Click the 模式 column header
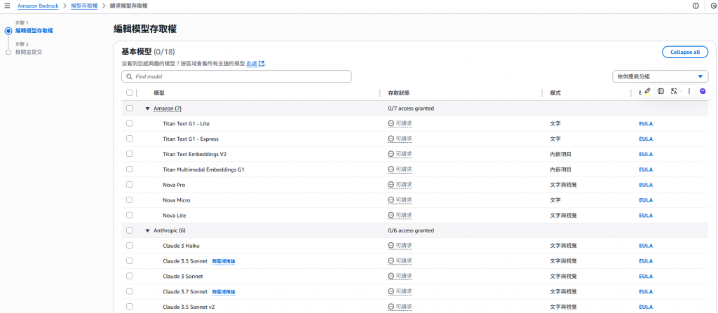 (x=555, y=93)
